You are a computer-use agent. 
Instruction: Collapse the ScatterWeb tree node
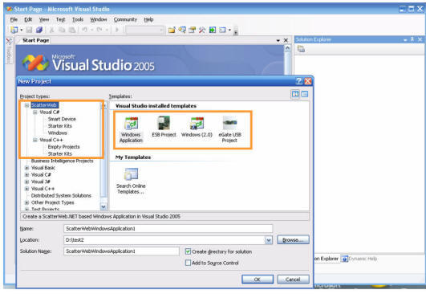pyautogui.click(x=26, y=105)
